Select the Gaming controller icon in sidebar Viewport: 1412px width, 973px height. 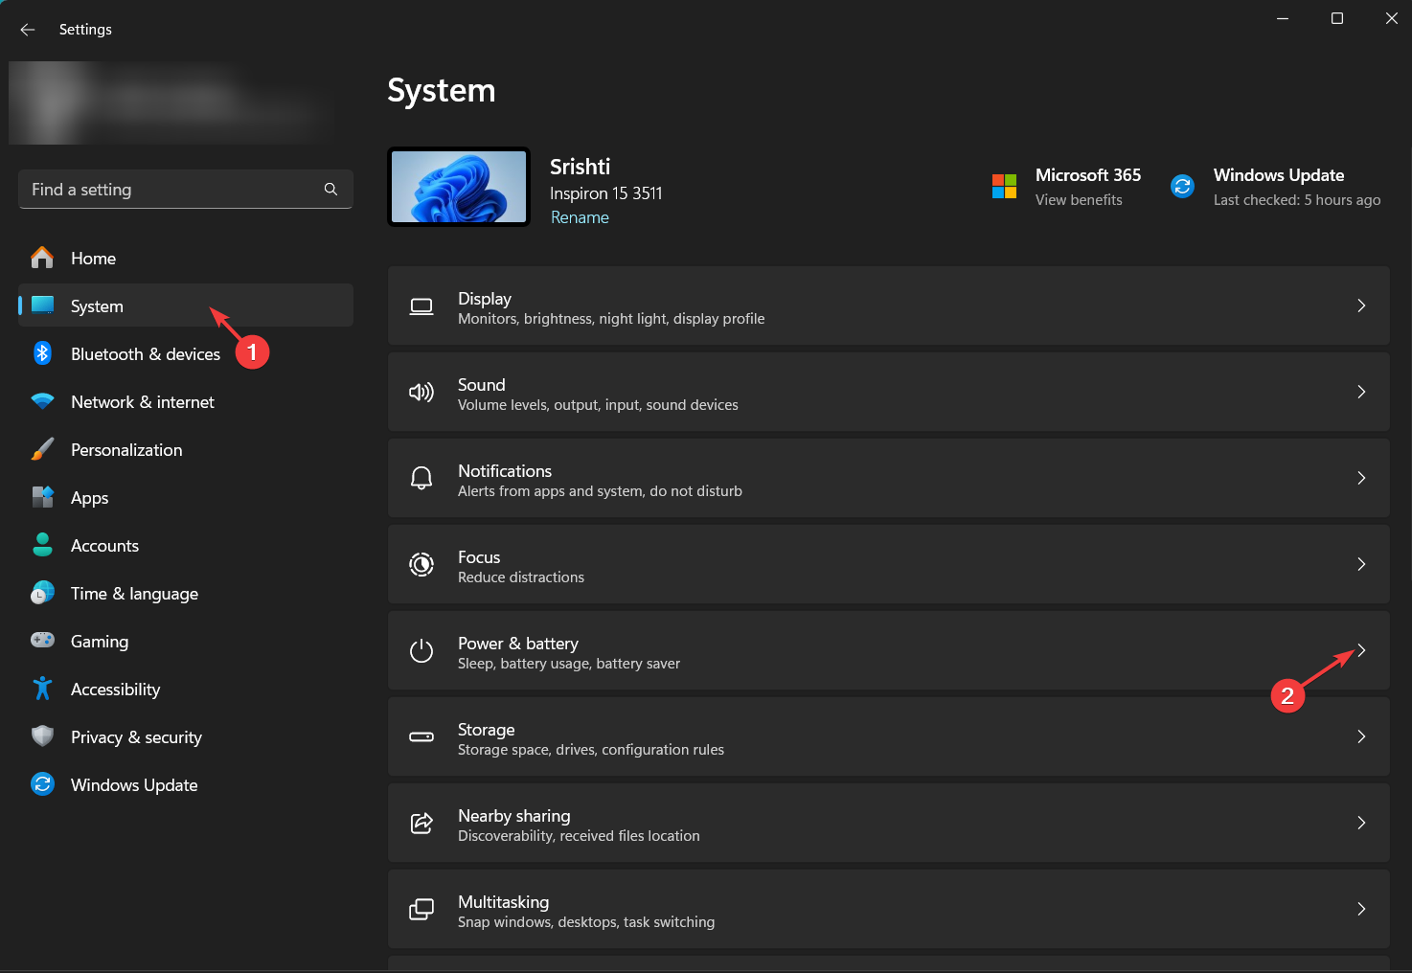pyautogui.click(x=42, y=641)
